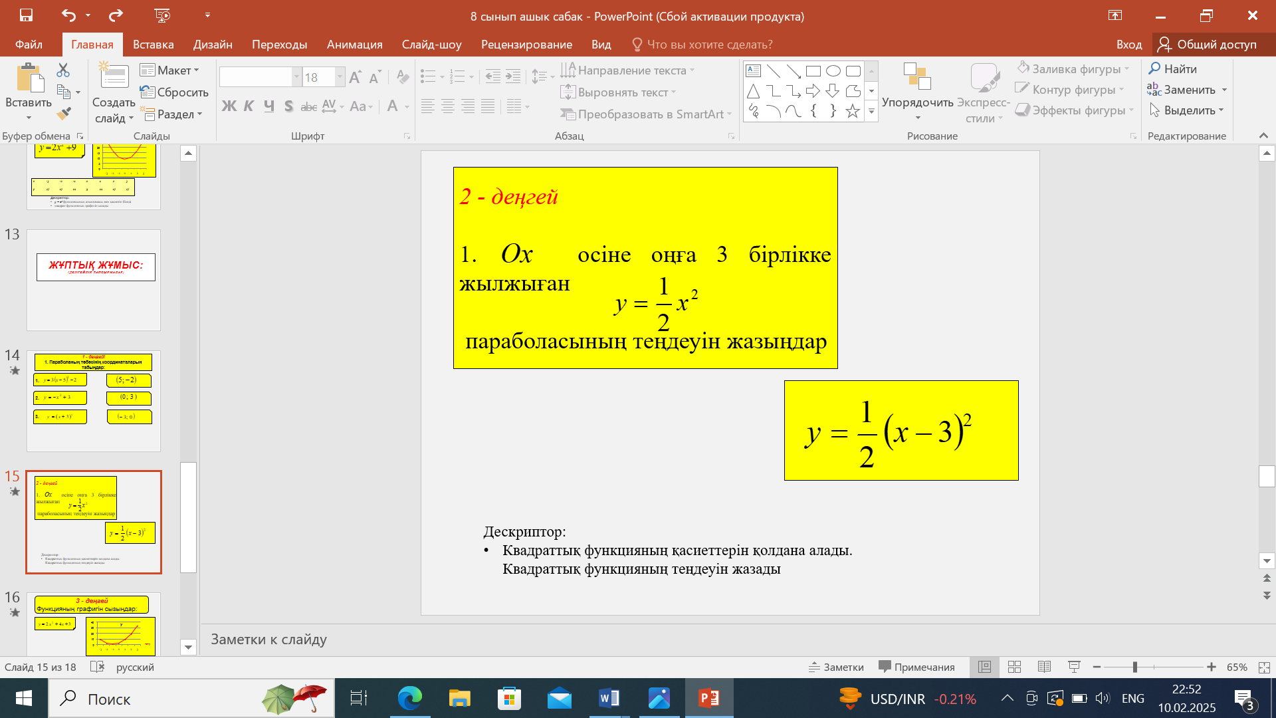
Task: Click Fit slide to window icon
Action: (x=1264, y=667)
